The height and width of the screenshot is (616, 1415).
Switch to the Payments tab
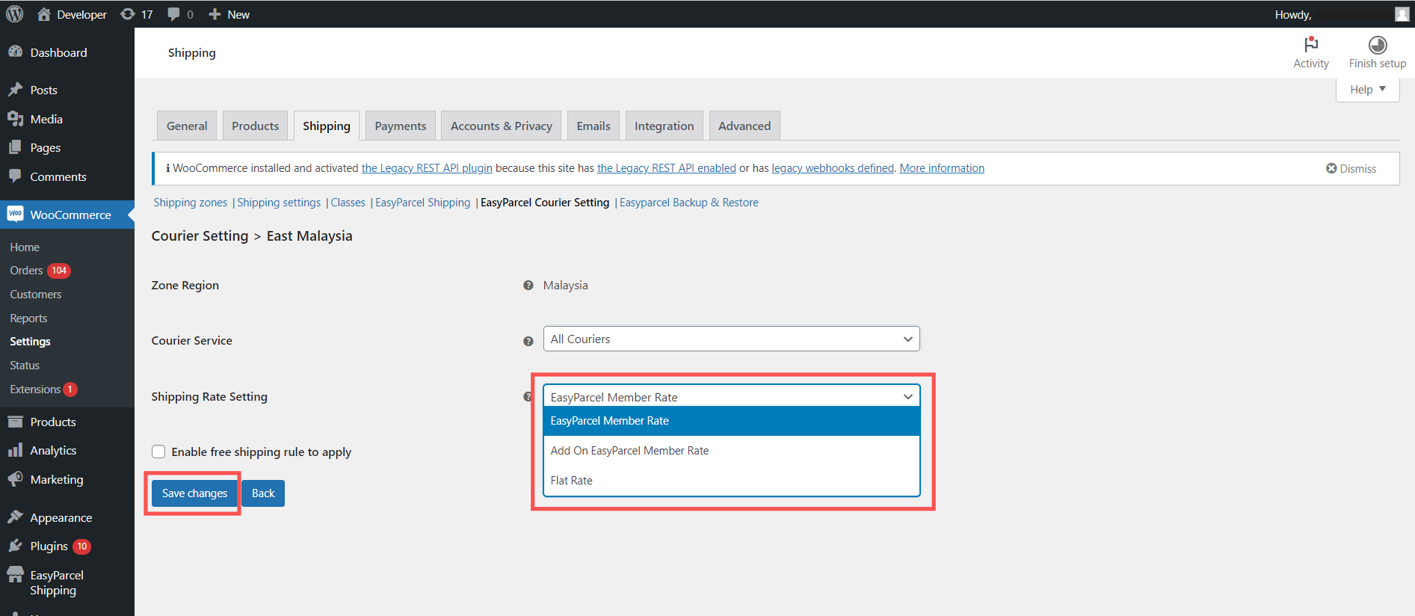(400, 126)
